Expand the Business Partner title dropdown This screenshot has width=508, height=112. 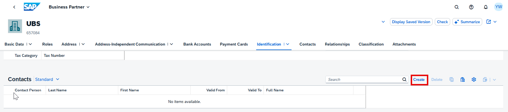(x=88, y=7)
